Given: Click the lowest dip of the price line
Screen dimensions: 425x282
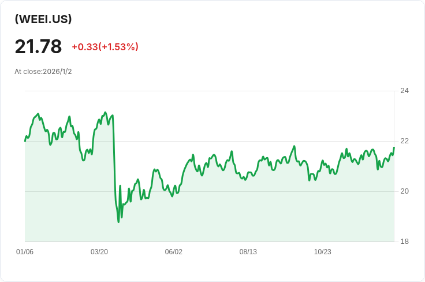Looking at the screenshot, I should [118, 222].
